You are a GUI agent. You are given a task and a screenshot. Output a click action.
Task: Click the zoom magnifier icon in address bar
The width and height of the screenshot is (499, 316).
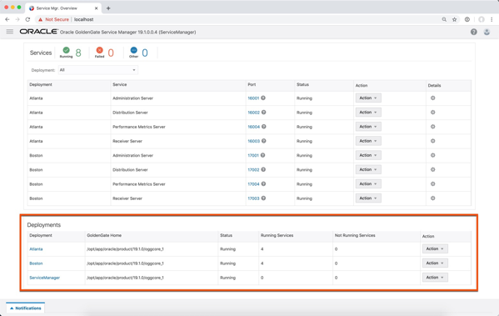pyautogui.click(x=444, y=19)
